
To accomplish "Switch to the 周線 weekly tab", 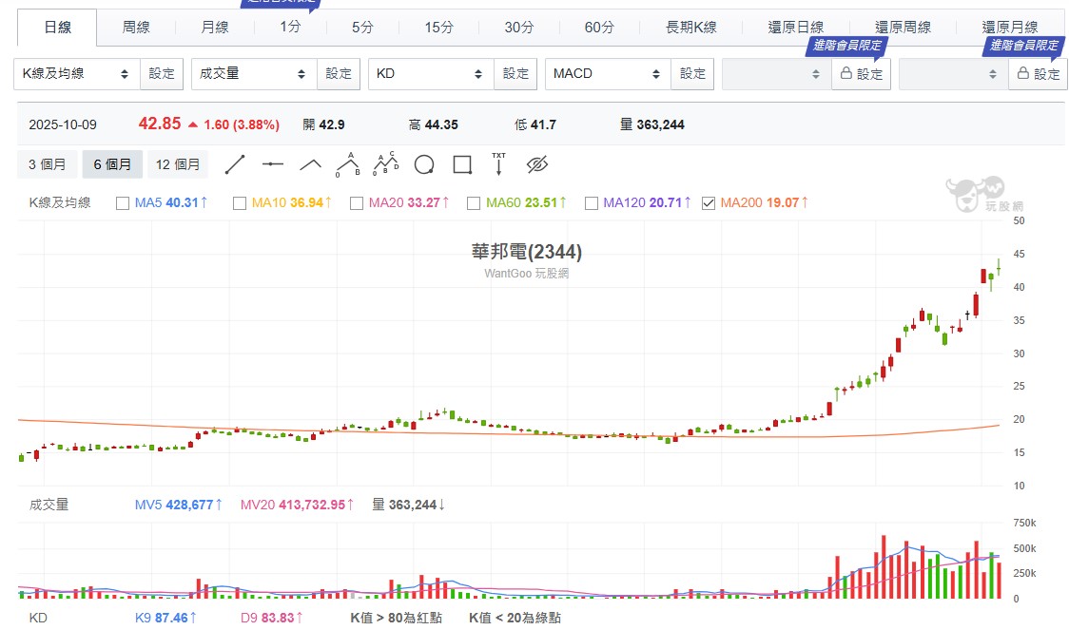I will (136, 28).
